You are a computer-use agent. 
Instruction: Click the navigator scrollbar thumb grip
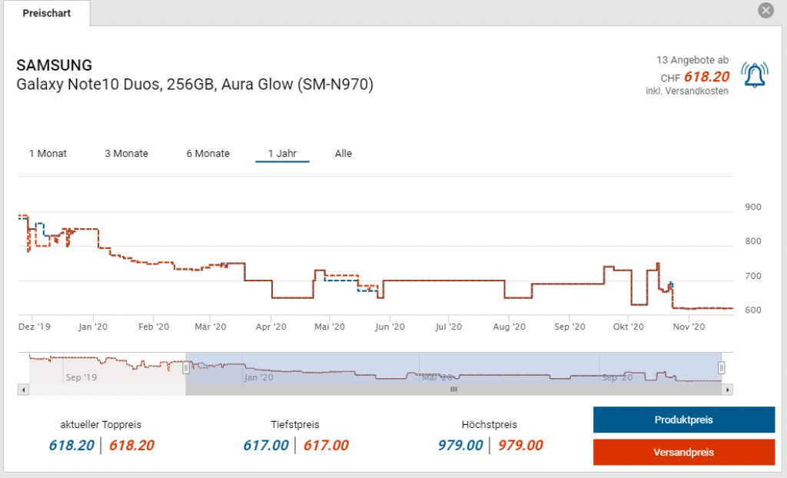pyautogui.click(x=453, y=390)
